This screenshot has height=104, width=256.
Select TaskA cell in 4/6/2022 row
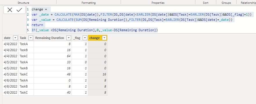pos(26,80)
